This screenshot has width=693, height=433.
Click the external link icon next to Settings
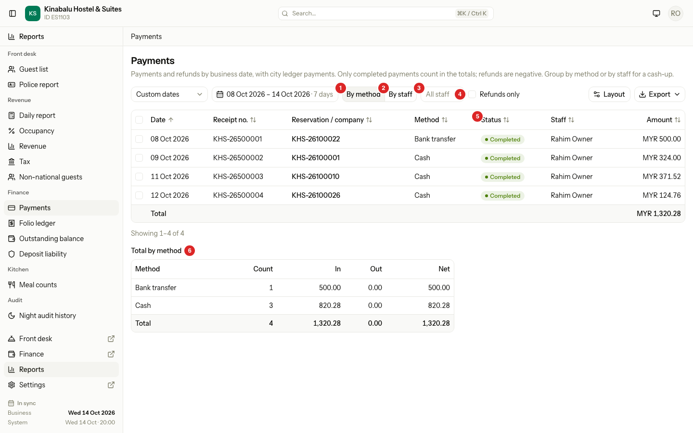click(x=111, y=385)
